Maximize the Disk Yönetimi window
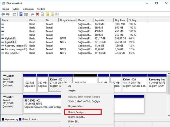Viewport: 170px width, 127px height. pyautogui.click(x=157, y=3)
